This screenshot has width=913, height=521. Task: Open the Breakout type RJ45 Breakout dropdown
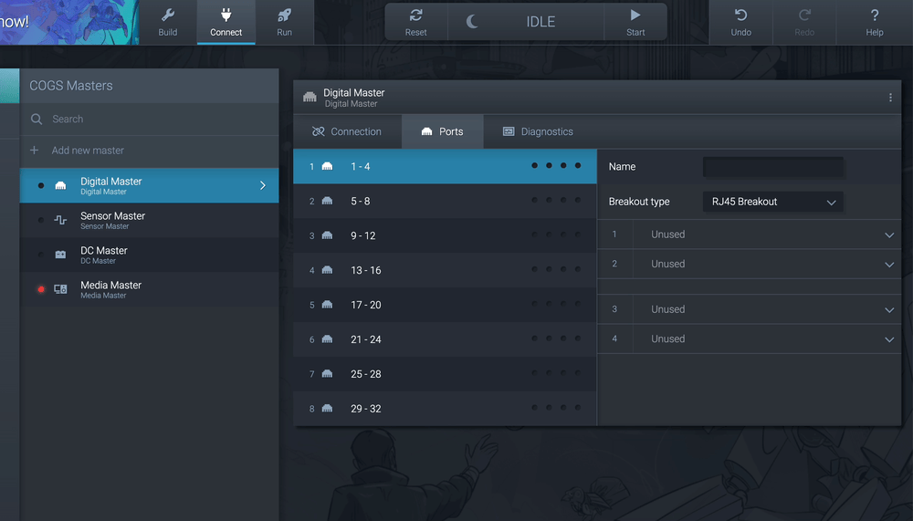772,202
